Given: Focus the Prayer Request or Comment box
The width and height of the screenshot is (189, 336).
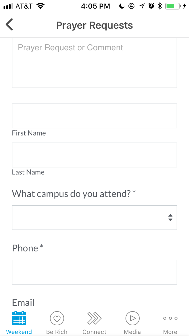Looking at the screenshot, I should [94, 63].
